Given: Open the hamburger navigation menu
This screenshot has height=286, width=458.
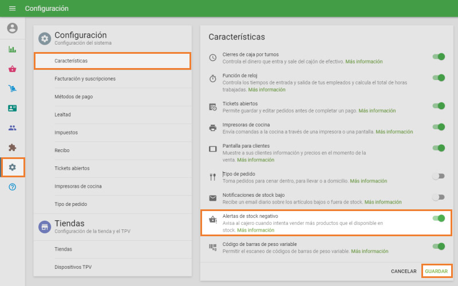Looking at the screenshot, I should pos(12,9).
